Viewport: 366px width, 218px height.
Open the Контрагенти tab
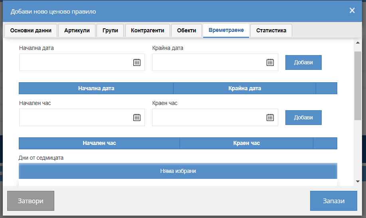(x=148, y=30)
